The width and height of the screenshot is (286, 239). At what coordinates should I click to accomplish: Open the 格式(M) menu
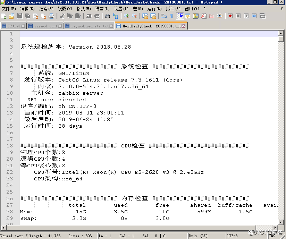(84, 9)
